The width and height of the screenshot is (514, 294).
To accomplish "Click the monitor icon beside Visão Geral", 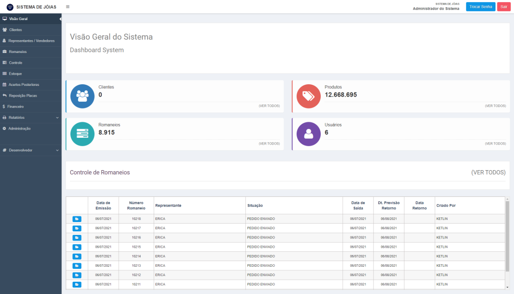I will click(x=5, y=19).
